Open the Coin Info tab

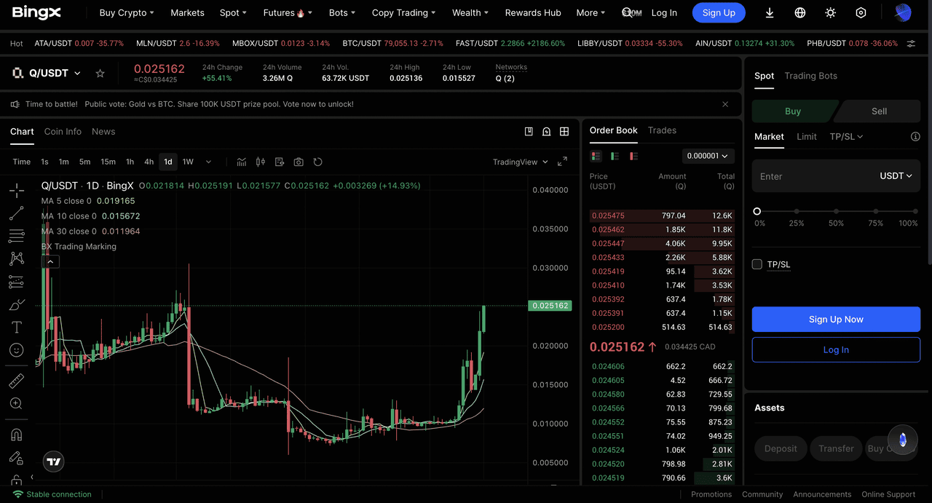(x=63, y=132)
